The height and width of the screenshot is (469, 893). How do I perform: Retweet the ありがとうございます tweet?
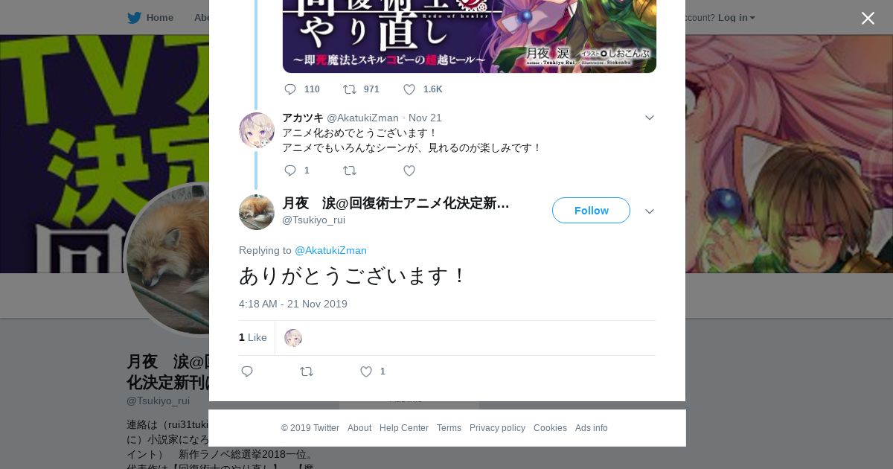tap(307, 371)
